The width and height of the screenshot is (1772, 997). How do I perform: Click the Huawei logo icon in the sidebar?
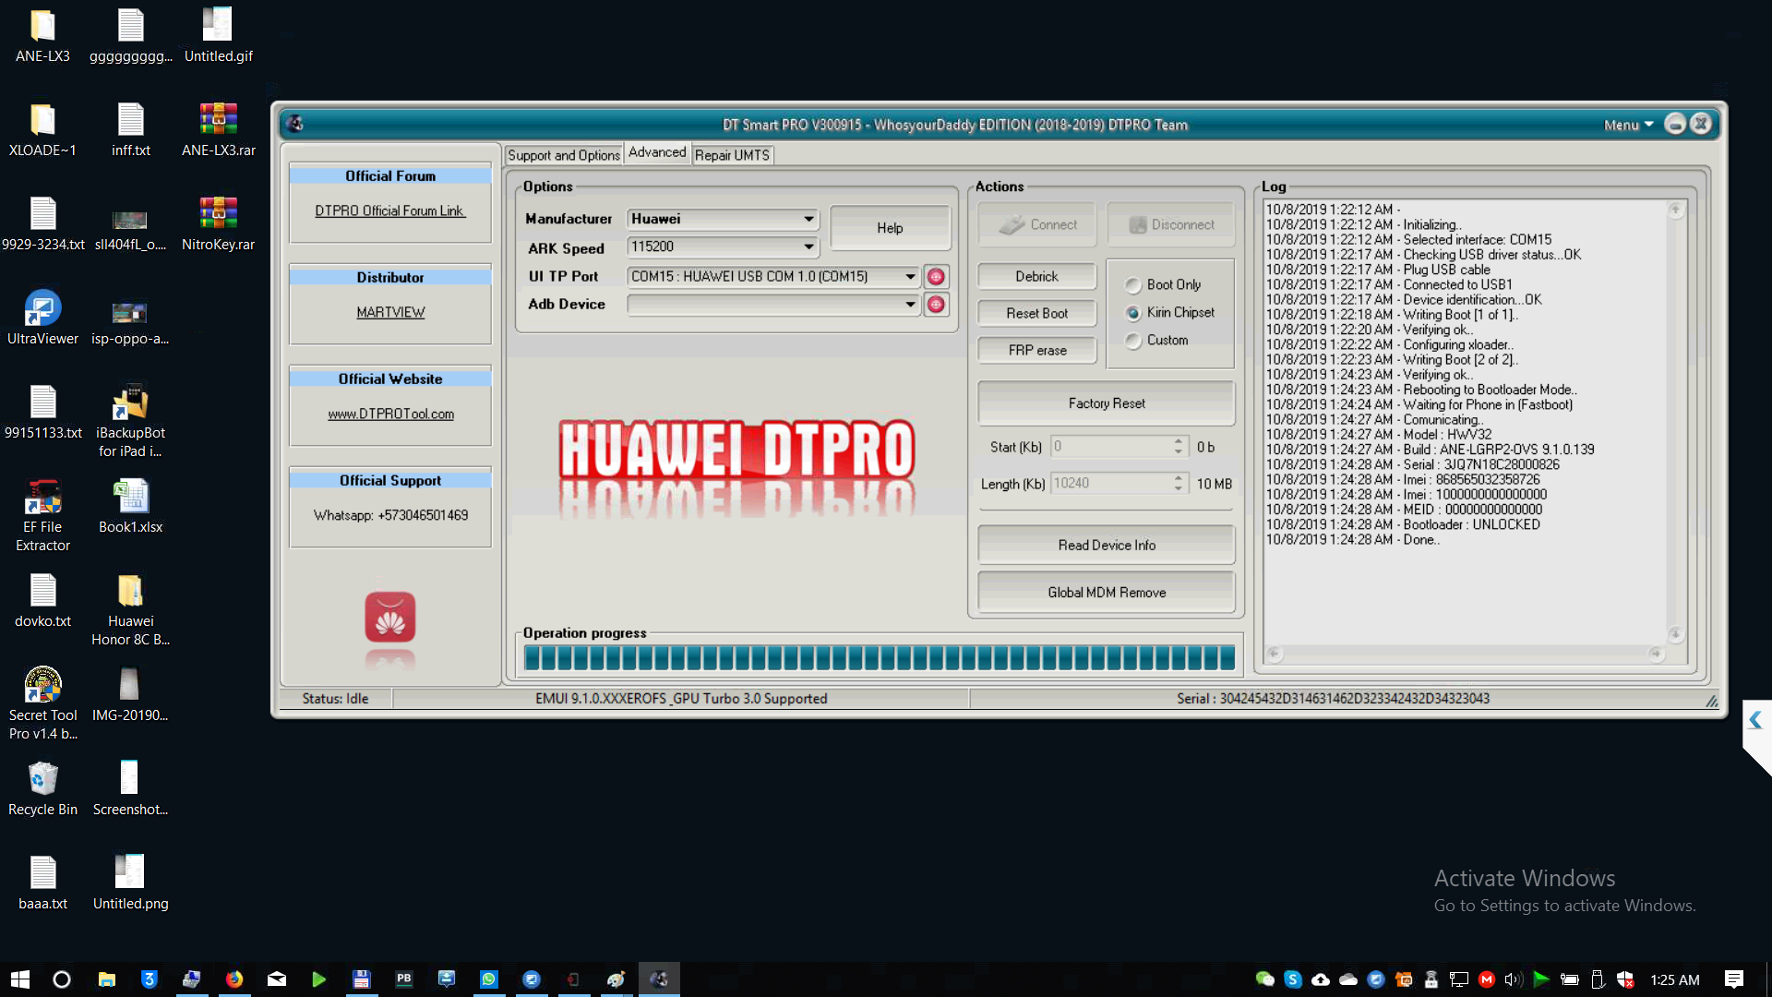[389, 617]
